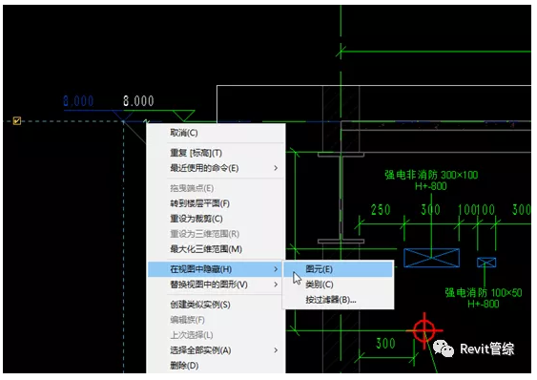
Task: Select 重复 [标高](T) menu entry
Action: click(x=216, y=153)
